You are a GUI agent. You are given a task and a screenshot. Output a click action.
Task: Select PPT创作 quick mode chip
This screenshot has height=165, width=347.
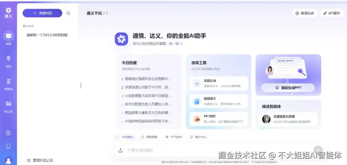click(x=174, y=137)
